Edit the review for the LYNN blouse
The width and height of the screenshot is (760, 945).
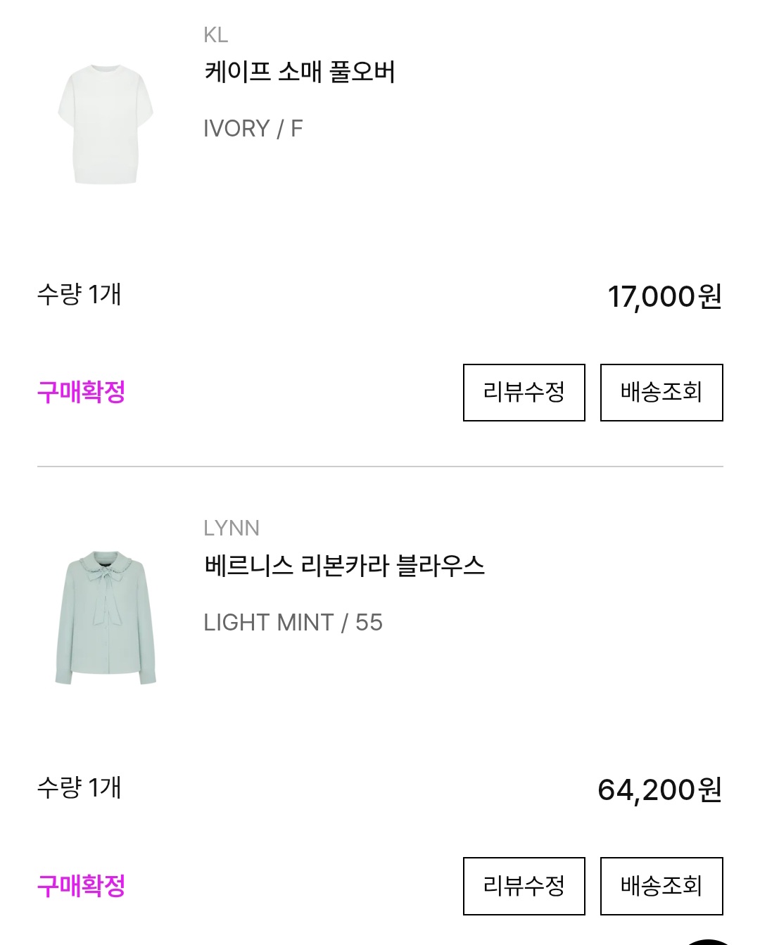click(524, 886)
